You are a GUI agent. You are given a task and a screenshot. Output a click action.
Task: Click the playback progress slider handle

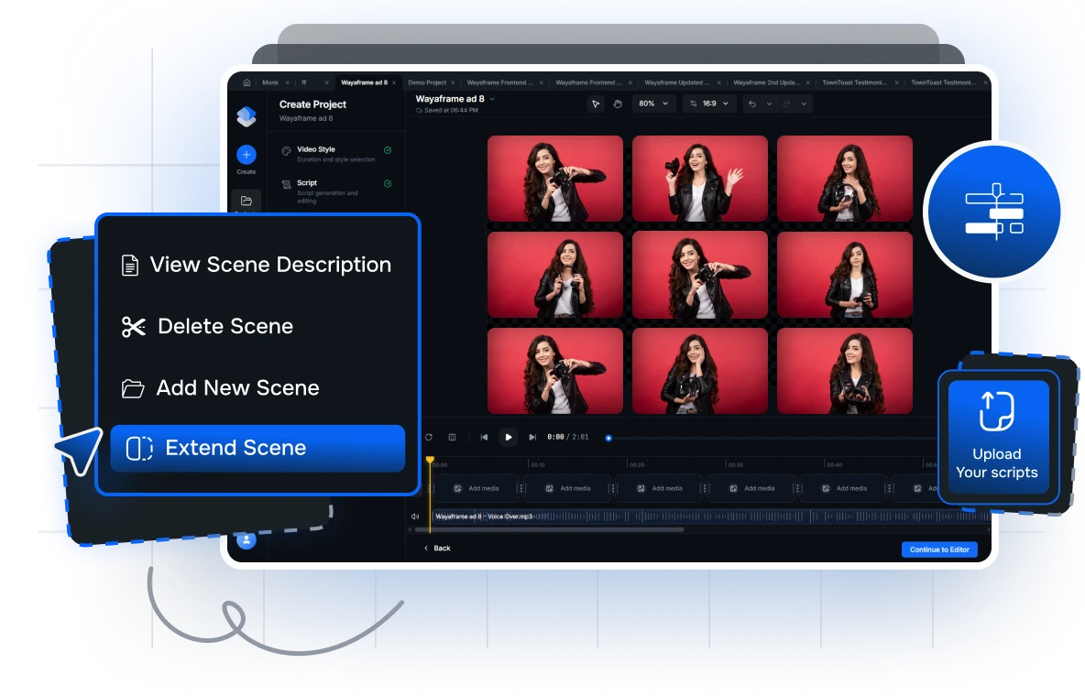point(608,438)
